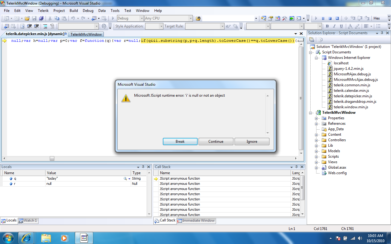Click the Solution Explorer toolbar icon
The height and width of the screenshot is (244, 391).
click(x=263, y=18)
